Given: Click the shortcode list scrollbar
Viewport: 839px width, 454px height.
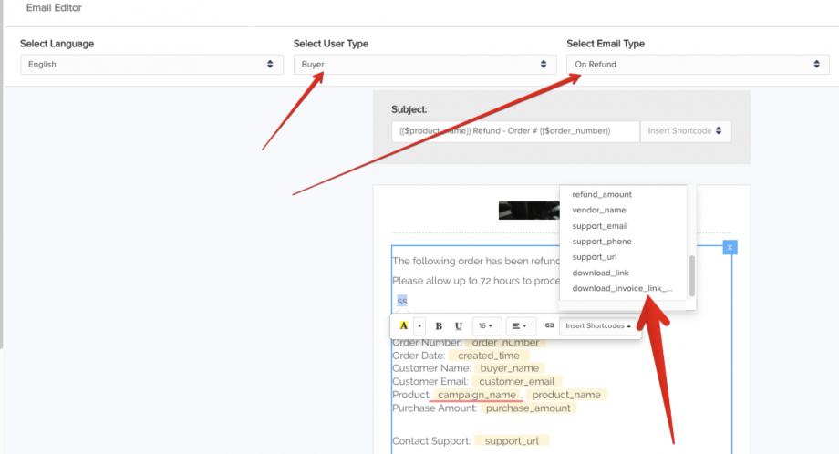Looking at the screenshot, I should tap(691, 275).
